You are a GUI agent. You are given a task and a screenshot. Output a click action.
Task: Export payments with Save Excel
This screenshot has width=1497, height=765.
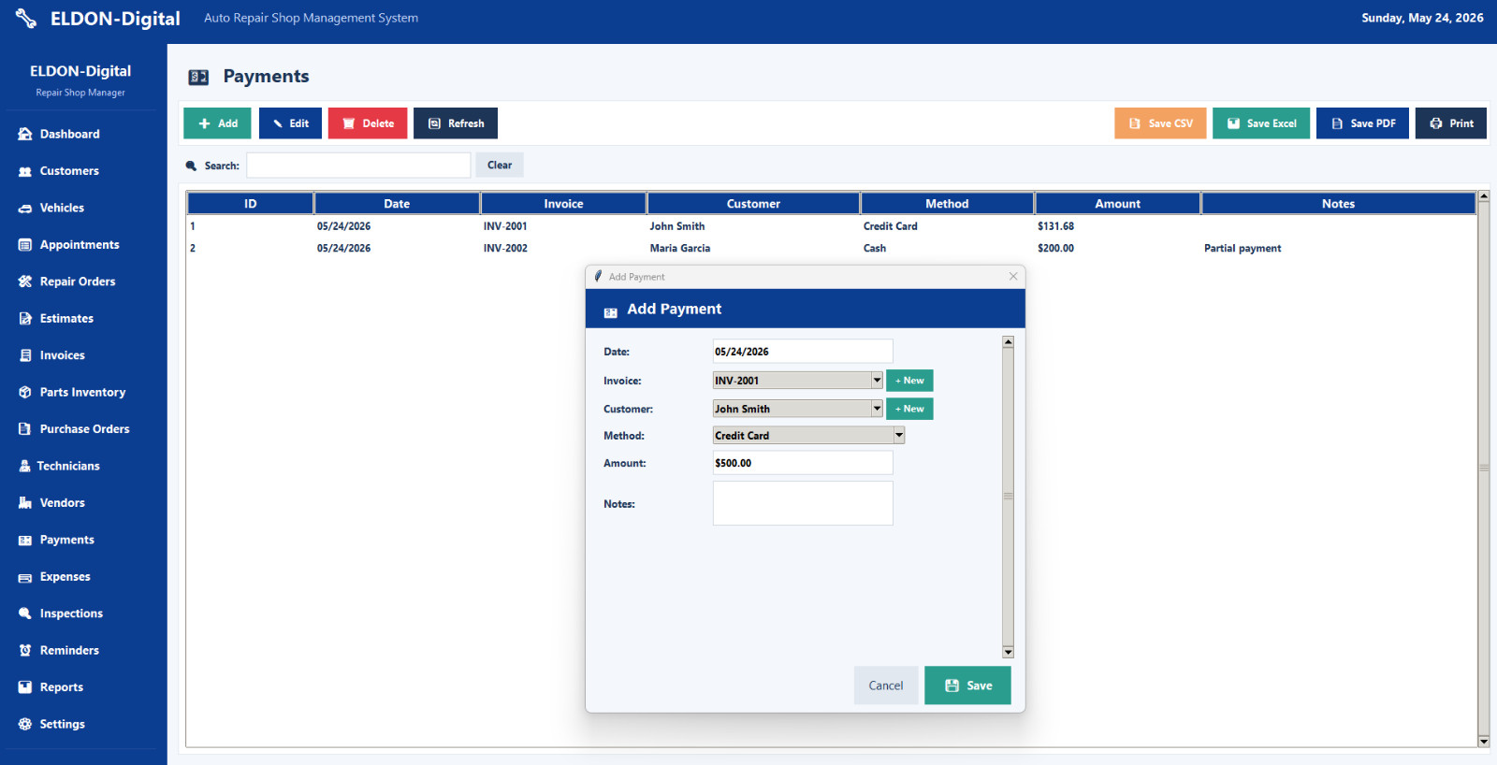(x=1261, y=123)
